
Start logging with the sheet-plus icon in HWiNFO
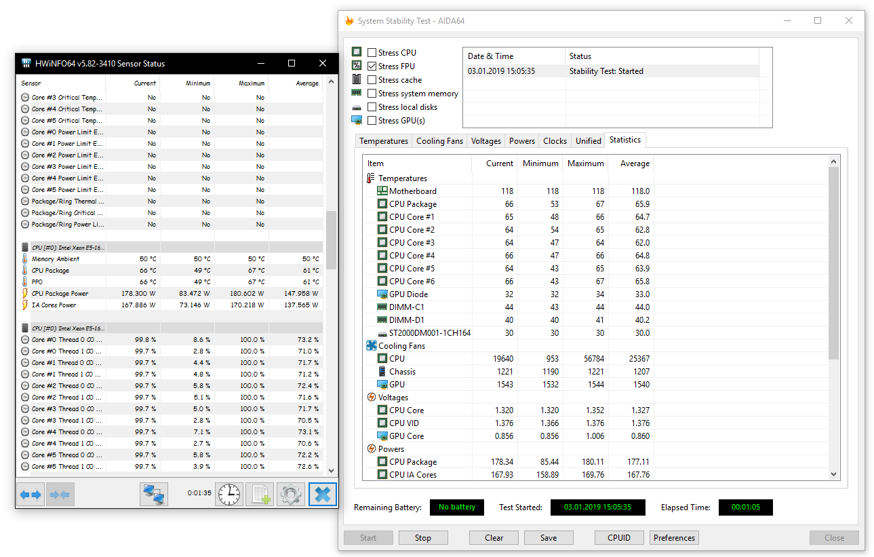click(259, 495)
